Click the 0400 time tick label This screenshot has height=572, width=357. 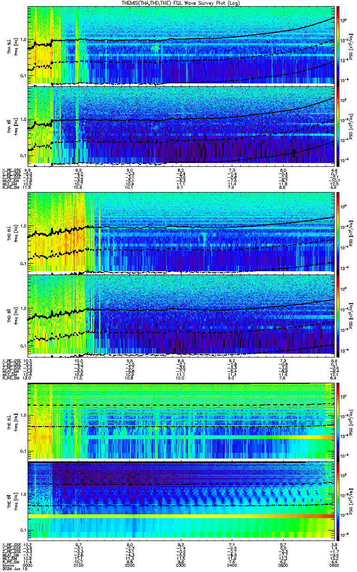232,565
